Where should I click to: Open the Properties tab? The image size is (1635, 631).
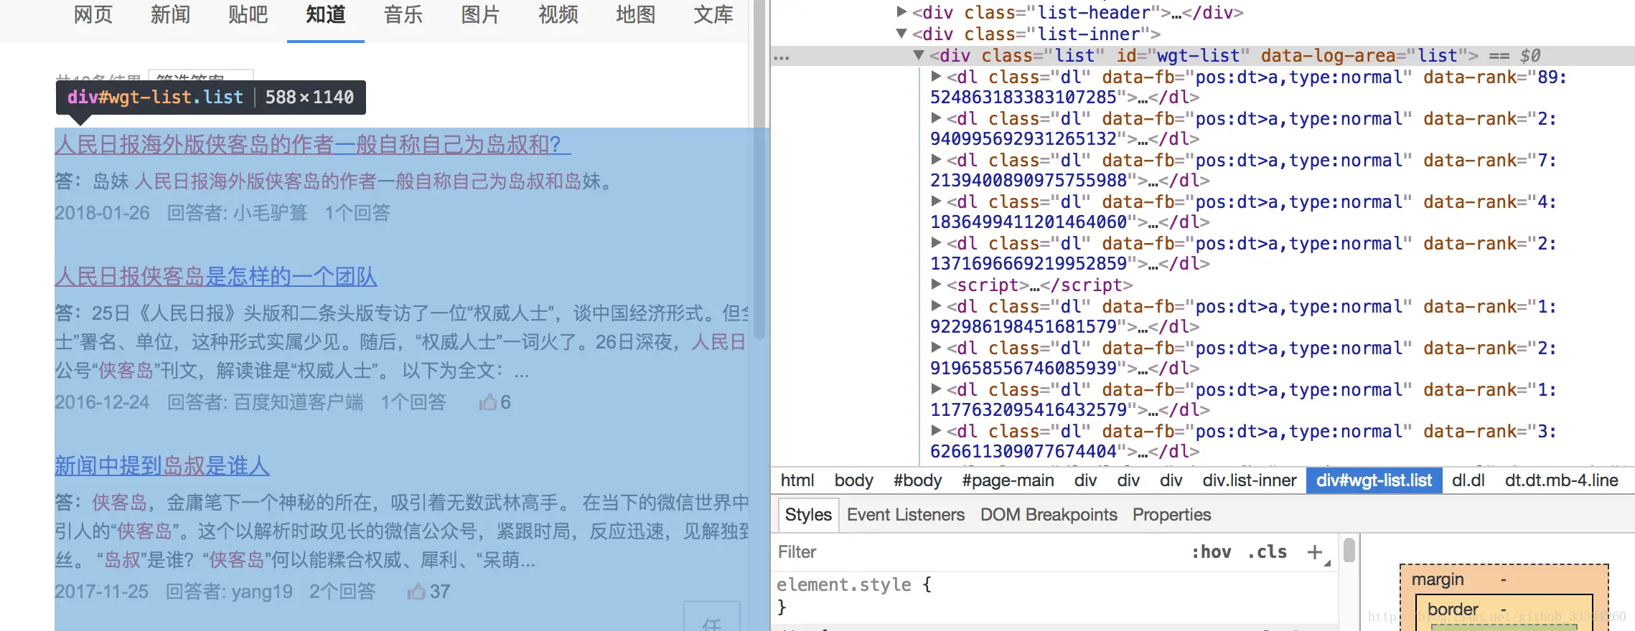1171,515
